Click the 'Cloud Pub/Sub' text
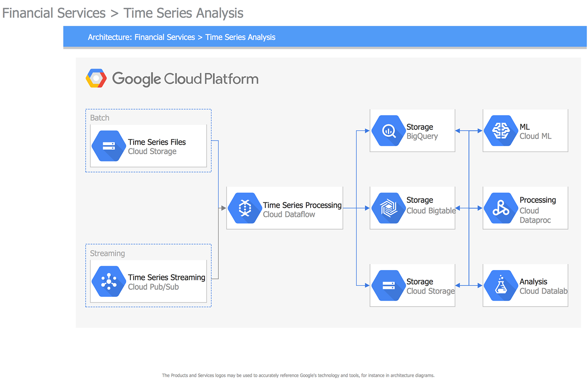Viewport: 588px width, 380px height. 153,287
